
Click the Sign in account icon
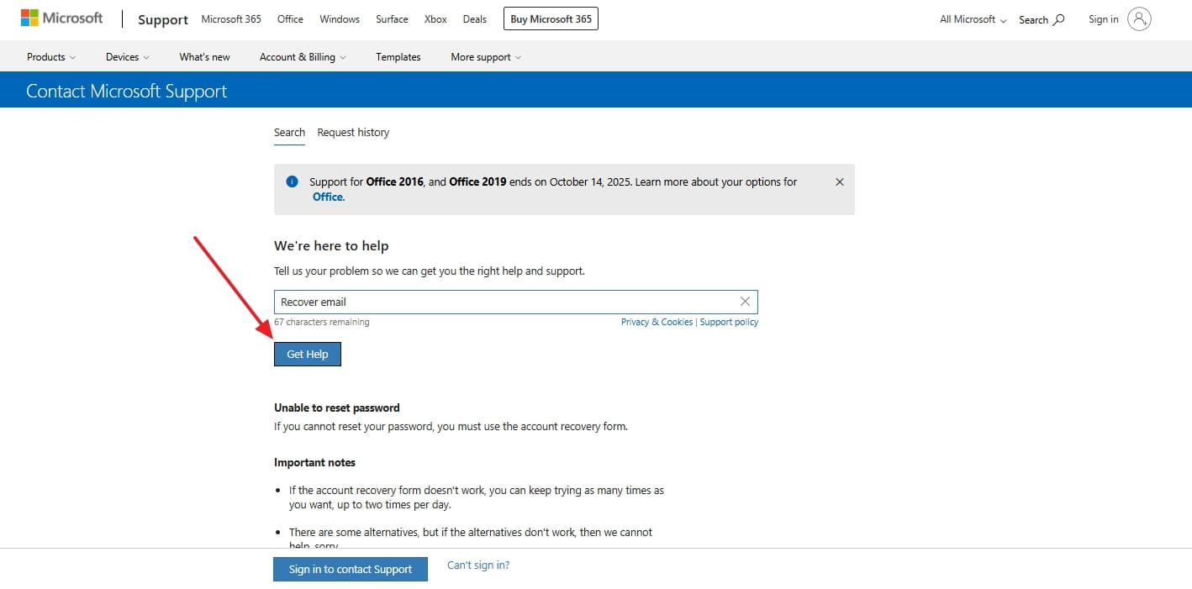point(1140,18)
